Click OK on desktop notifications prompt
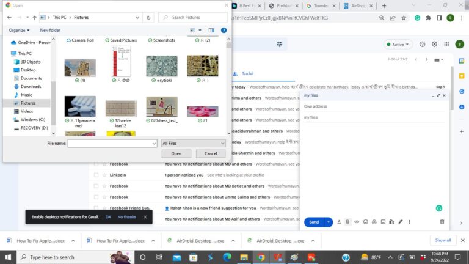This screenshot has height=264, width=469. click(108, 217)
